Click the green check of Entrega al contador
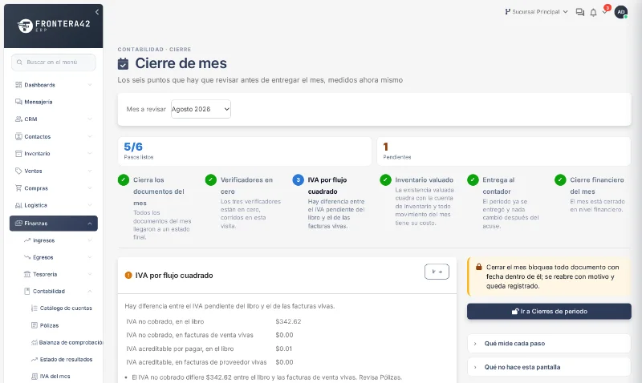Screen dimensions: 642x383 (x=473, y=179)
